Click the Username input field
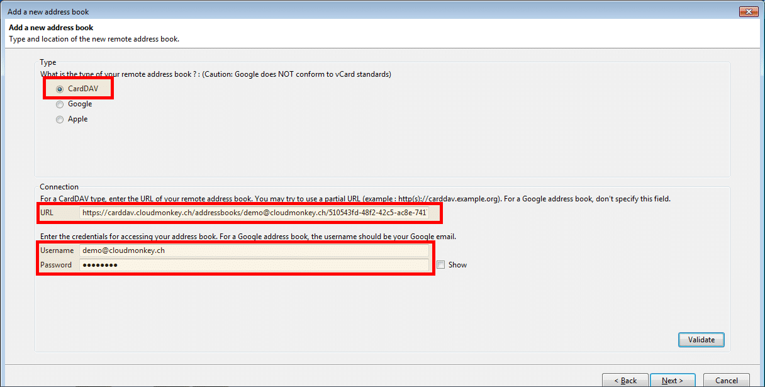 point(254,250)
